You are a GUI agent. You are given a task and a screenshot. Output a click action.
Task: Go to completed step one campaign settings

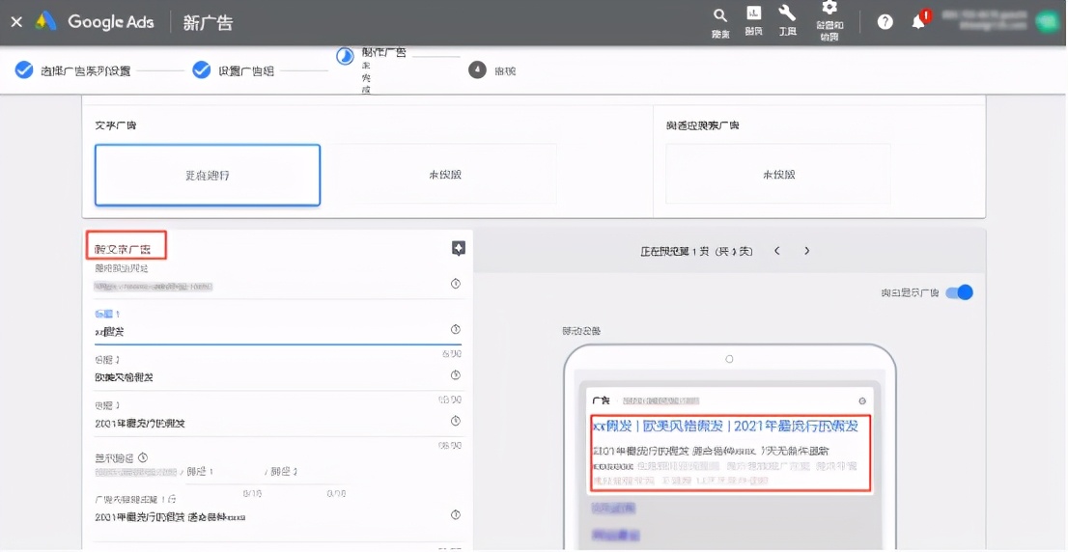72,70
